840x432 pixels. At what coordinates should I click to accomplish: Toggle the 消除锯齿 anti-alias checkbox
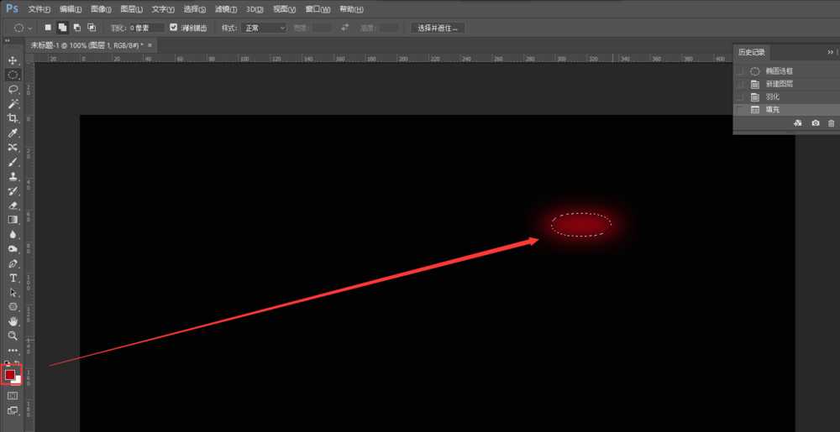pyautogui.click(x=174, y=28)
